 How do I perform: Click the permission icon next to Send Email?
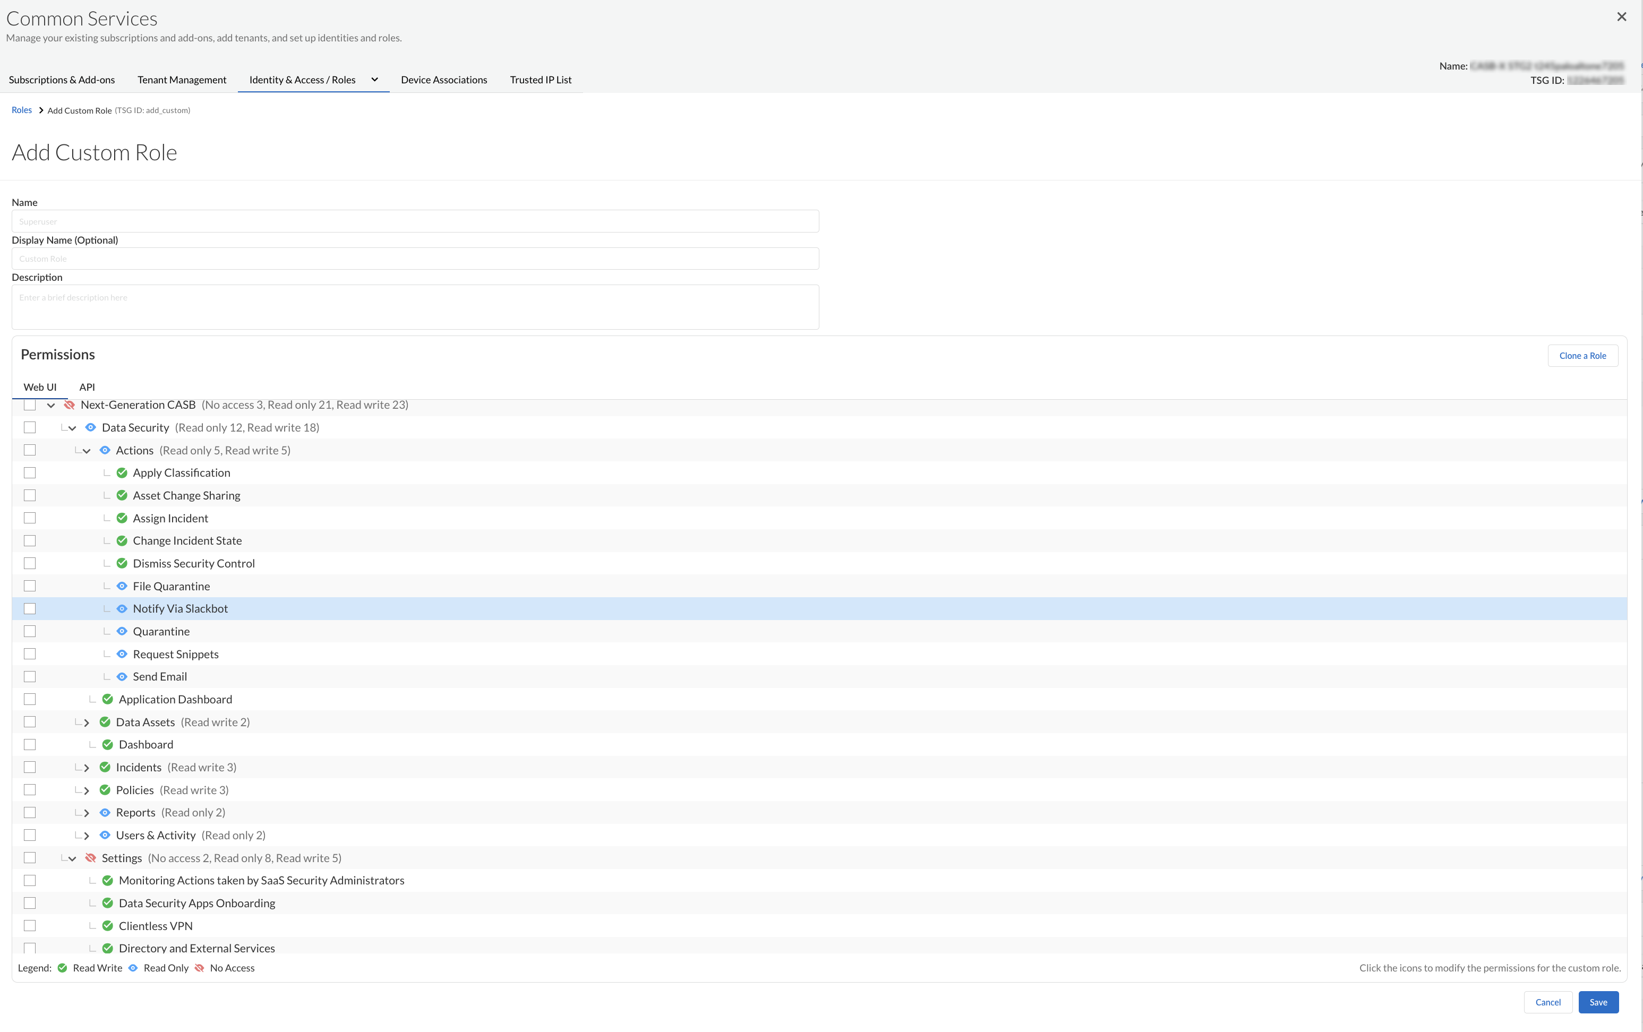click(x=122, y=677)
